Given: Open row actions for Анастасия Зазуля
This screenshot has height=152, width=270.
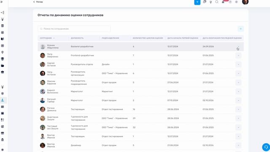Looking at the screenshot, I should click(238, 118).
